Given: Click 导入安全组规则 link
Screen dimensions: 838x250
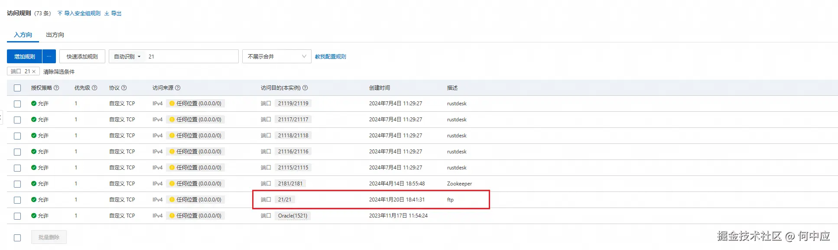Looking at the screenshot, I should (x=82, y=13).
